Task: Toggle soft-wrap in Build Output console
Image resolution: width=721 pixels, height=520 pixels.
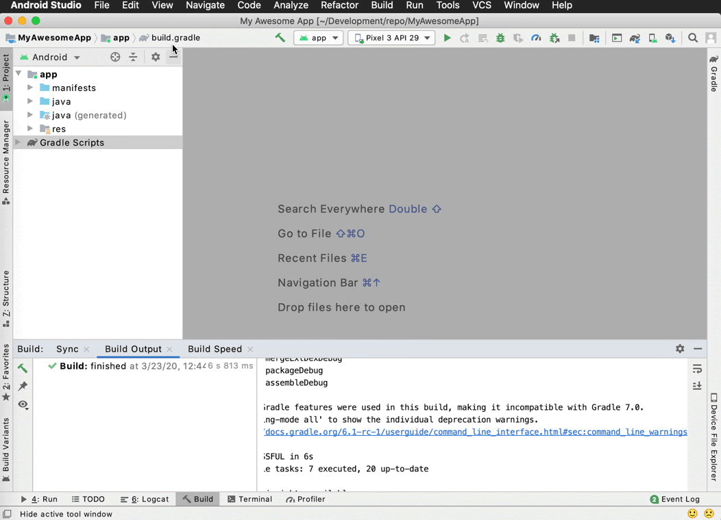Action: coord(697,369)
